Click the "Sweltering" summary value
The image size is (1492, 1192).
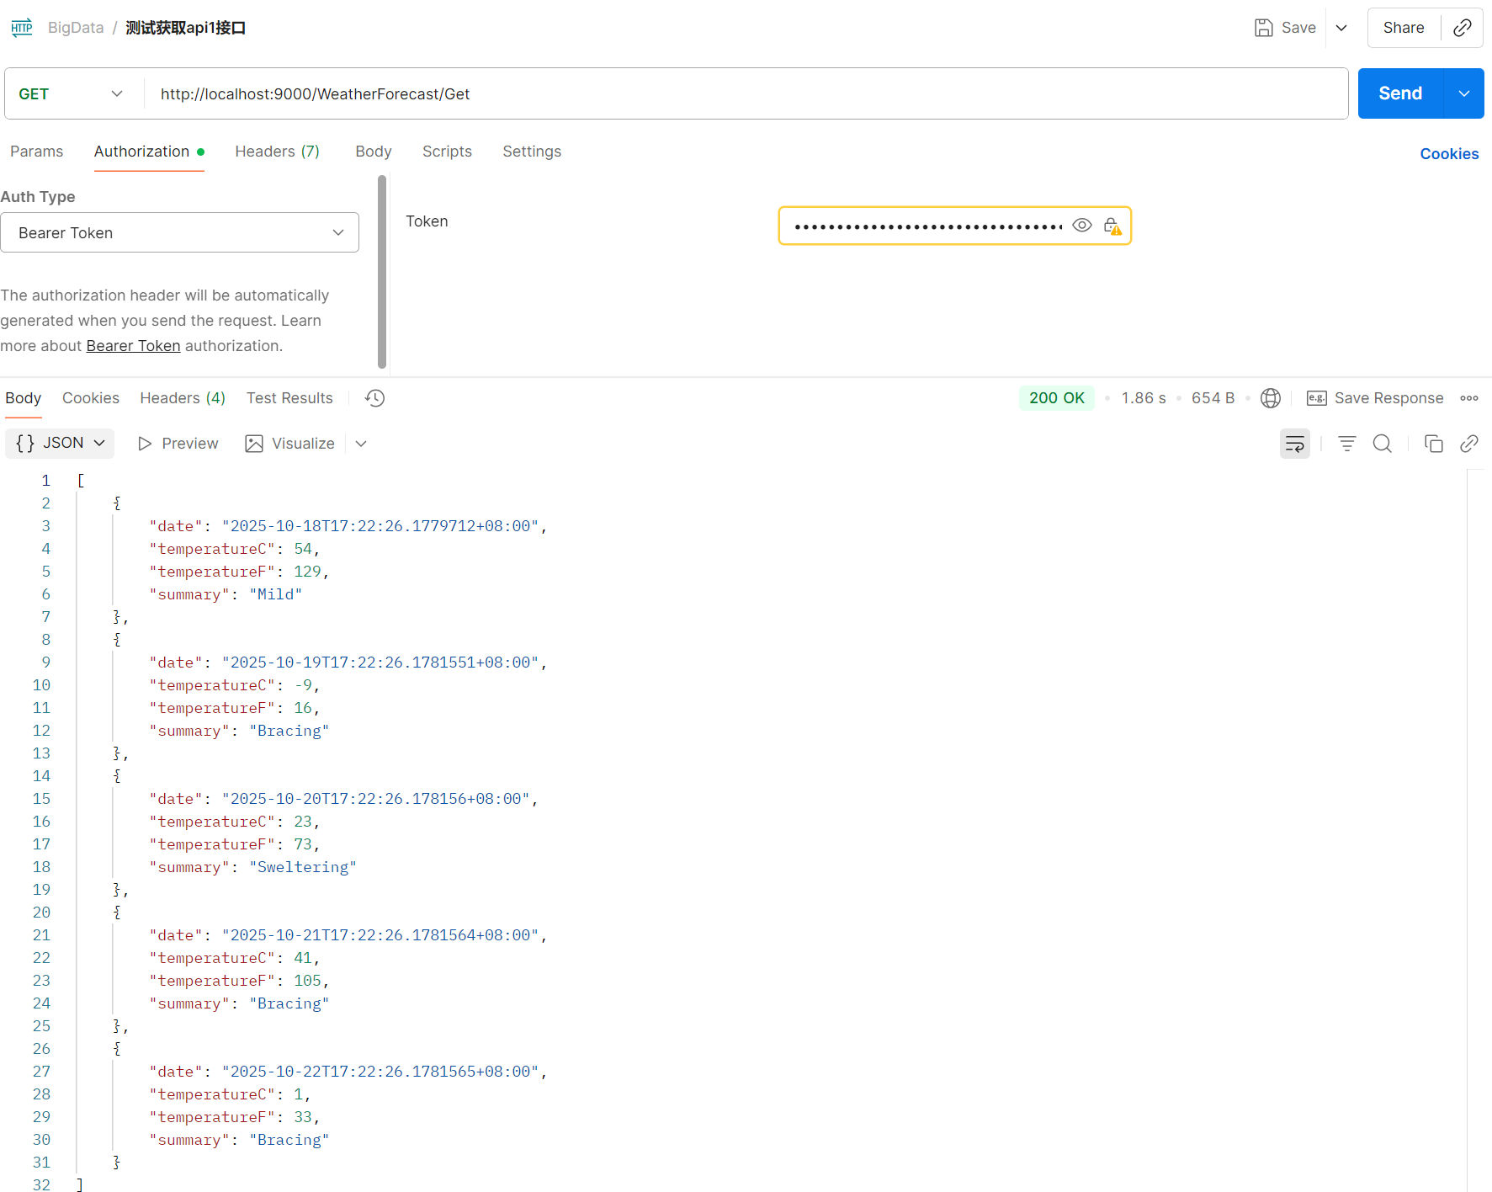click(303, 867)
